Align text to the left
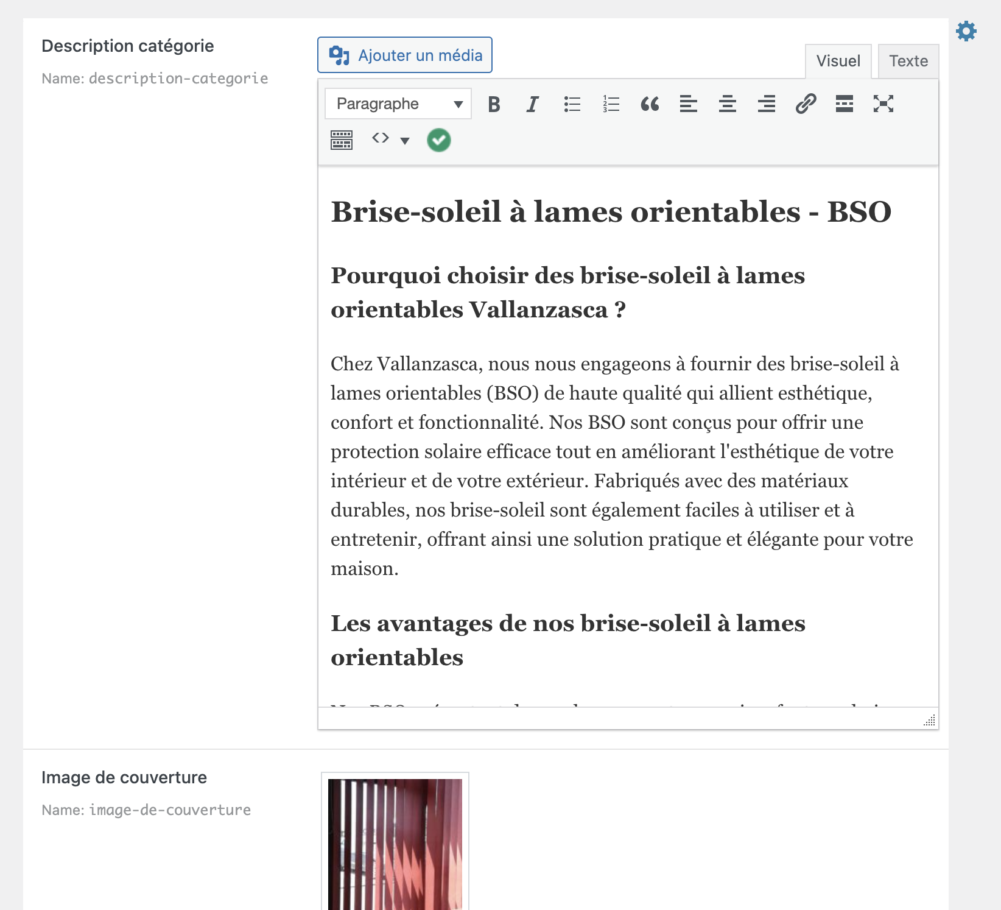Screen dimensions: 1001x910 coord(689,104)
